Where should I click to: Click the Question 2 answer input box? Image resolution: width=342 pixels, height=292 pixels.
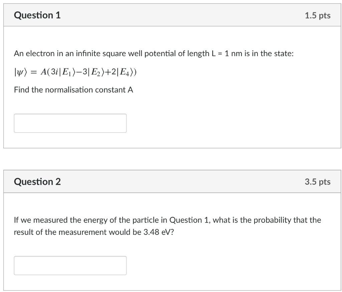(x=70, y=265)
